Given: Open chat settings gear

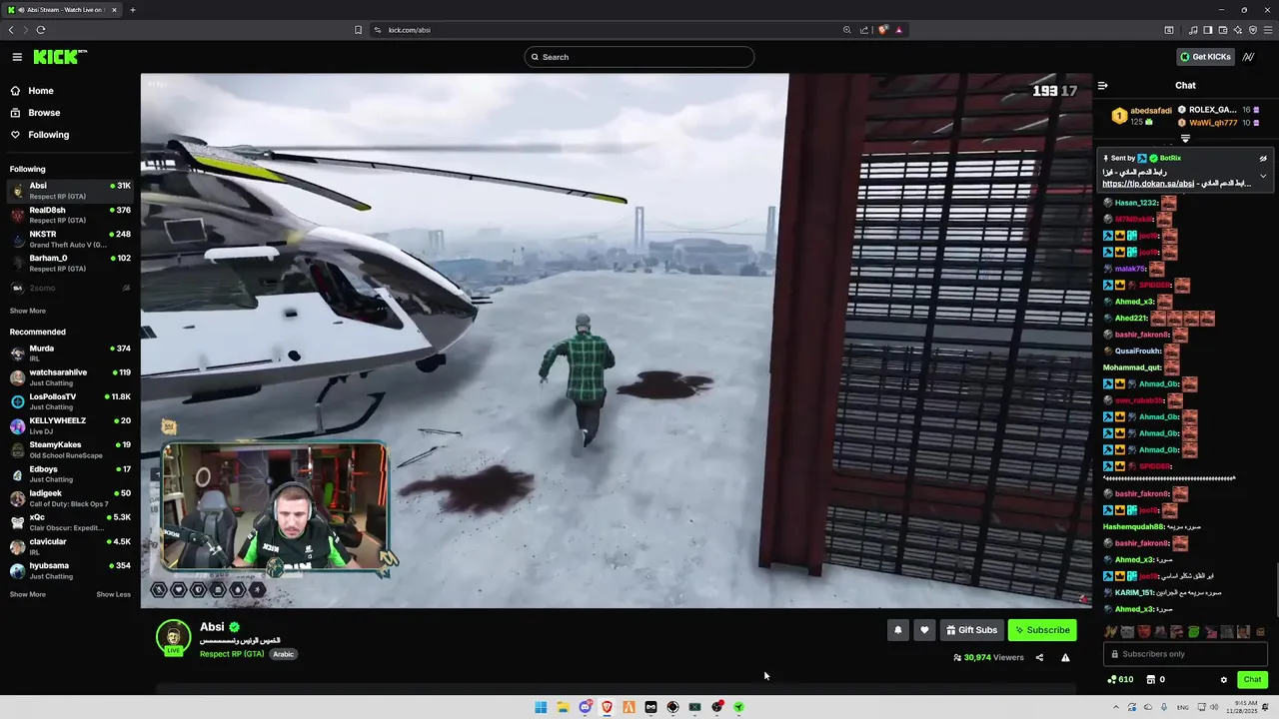Looking at the screenshot, I should pyautogui.click(x=1224, y=680).
